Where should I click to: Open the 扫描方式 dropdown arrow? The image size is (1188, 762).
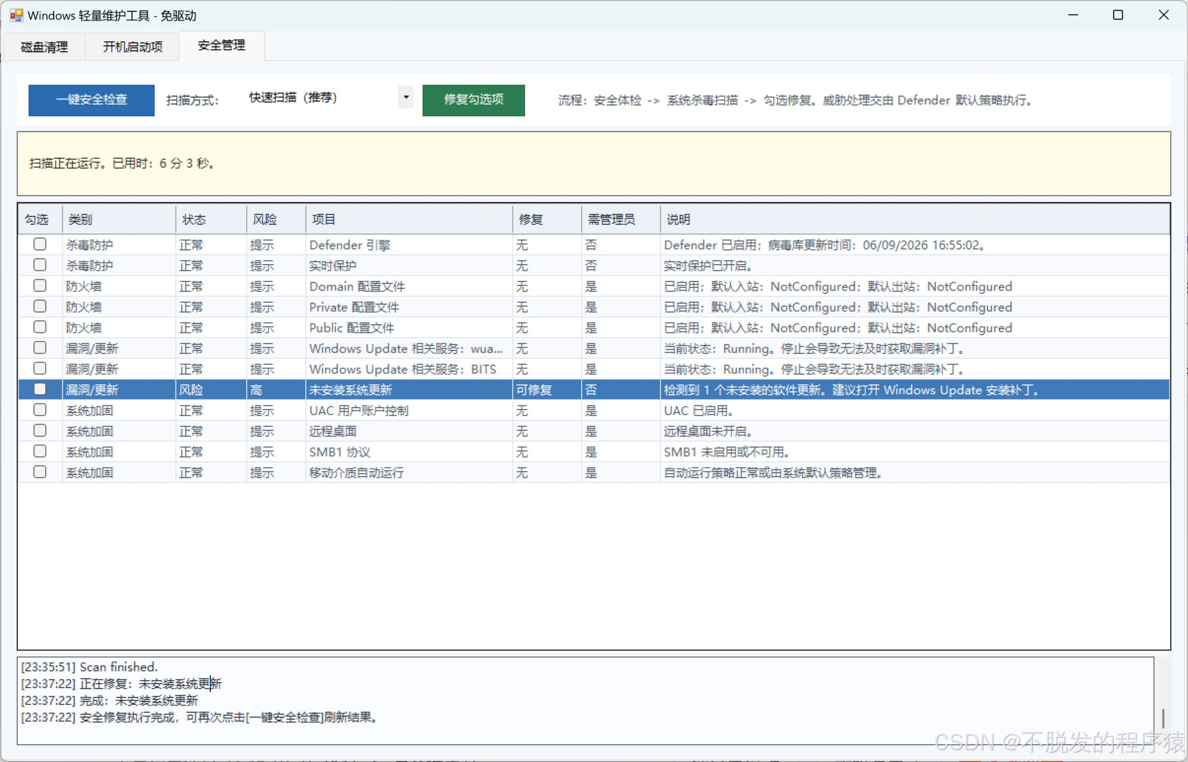406,98
